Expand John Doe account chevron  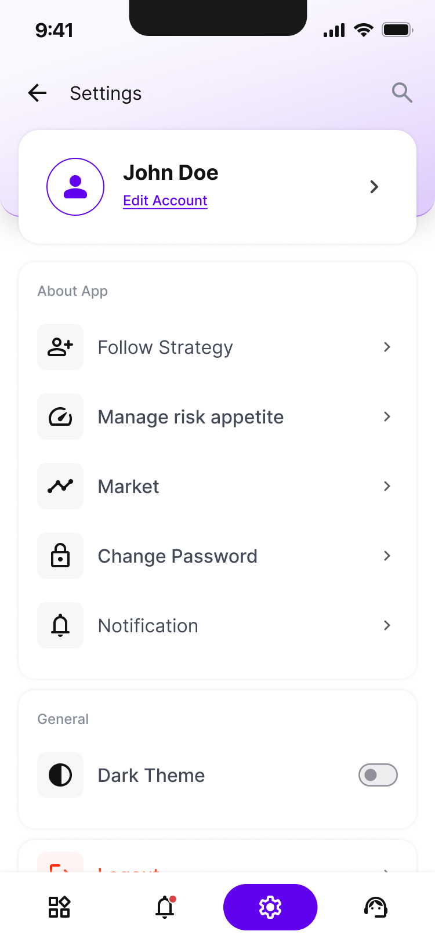coord(374,187)
